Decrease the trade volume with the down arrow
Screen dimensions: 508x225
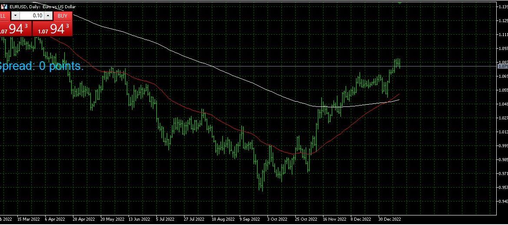pos(15,16)
